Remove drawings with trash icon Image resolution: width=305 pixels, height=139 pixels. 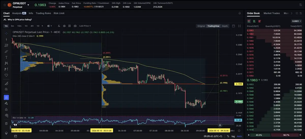[6, 123]
